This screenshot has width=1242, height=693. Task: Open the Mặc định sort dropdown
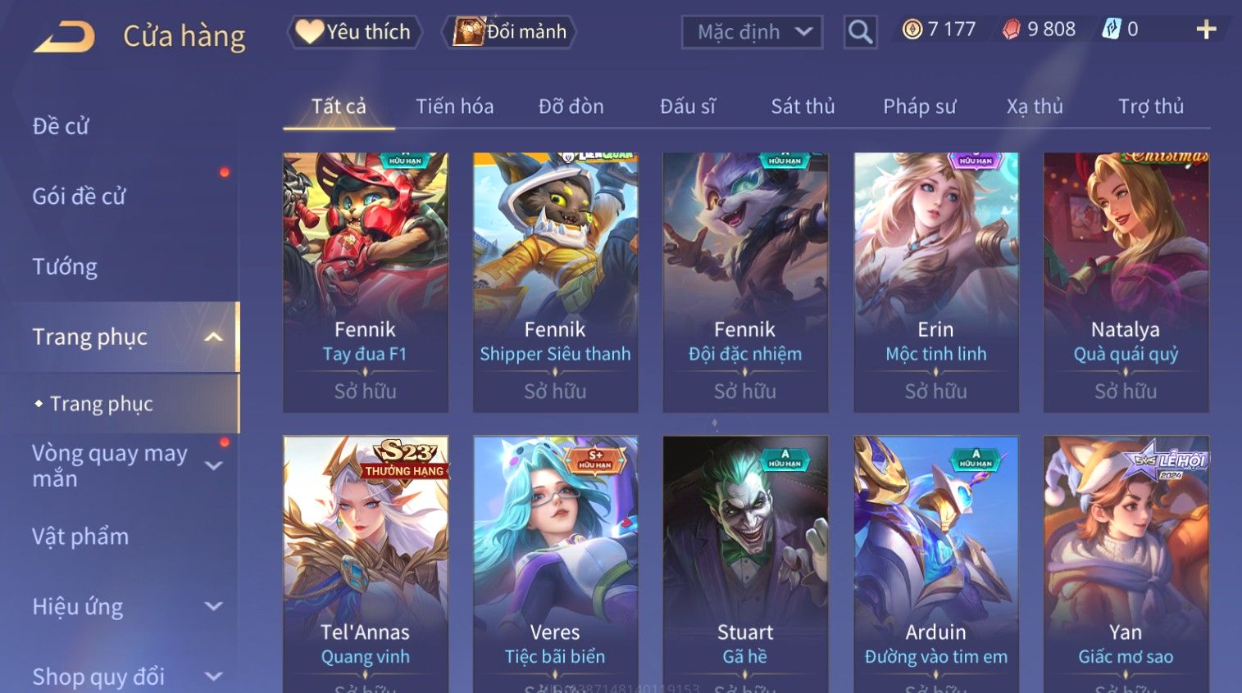(x=752, y=32)
